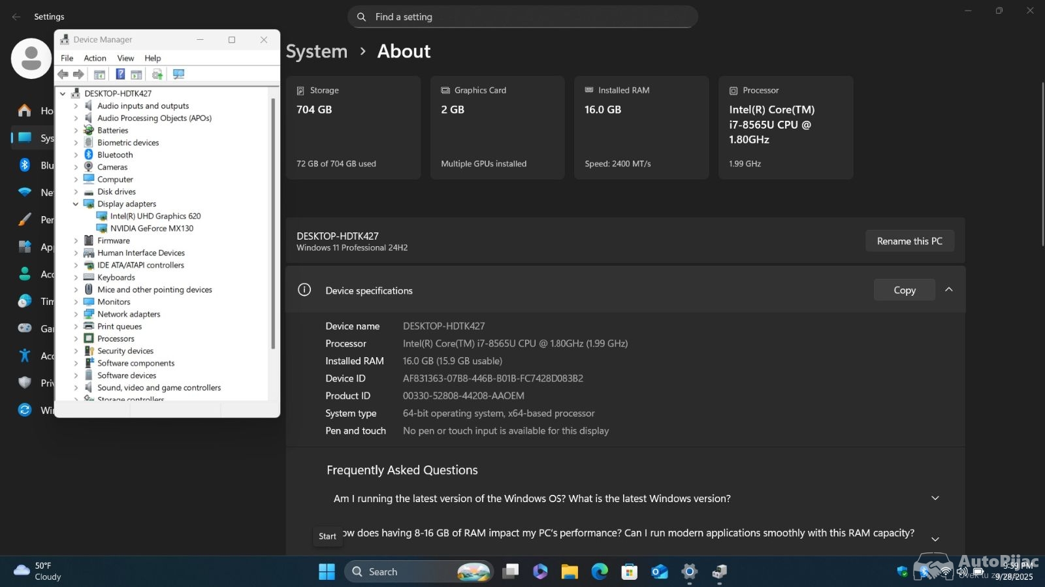This screenshot has width=1045, height=587.
Task: Click Update device driver toolbar icon
Action: pos(157,74)
